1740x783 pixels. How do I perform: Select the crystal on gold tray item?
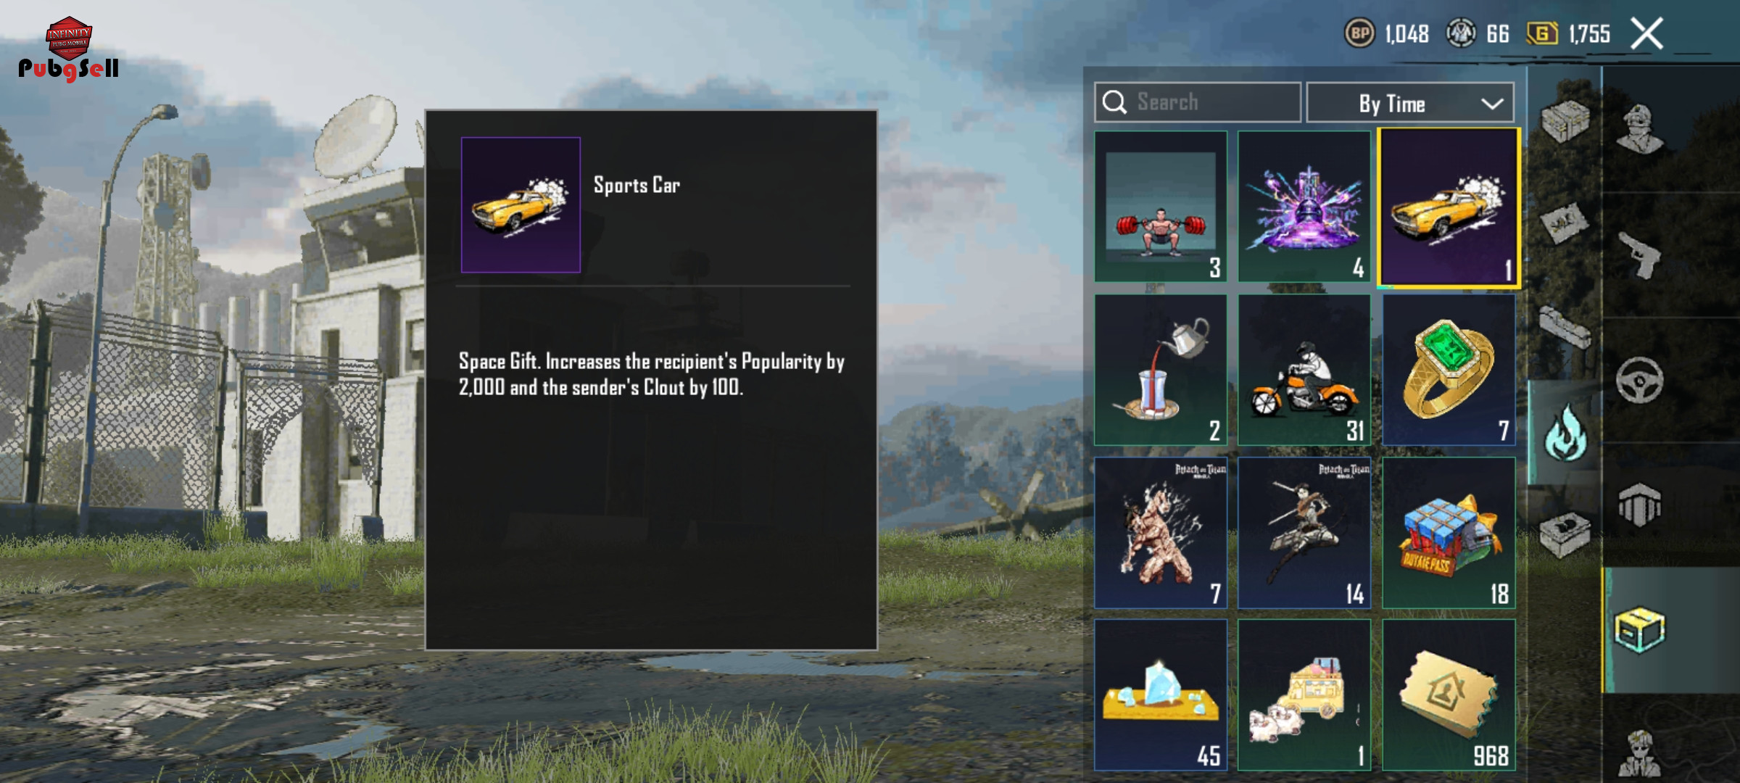coord(1161,695)
